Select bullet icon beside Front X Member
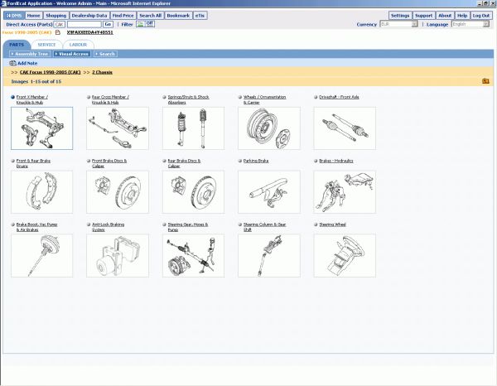497x386 pixels. pos(13,97)
